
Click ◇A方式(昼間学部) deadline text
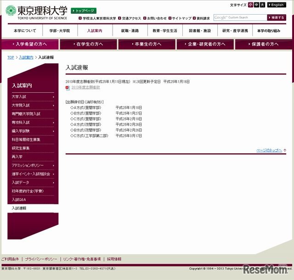point(86,108)
